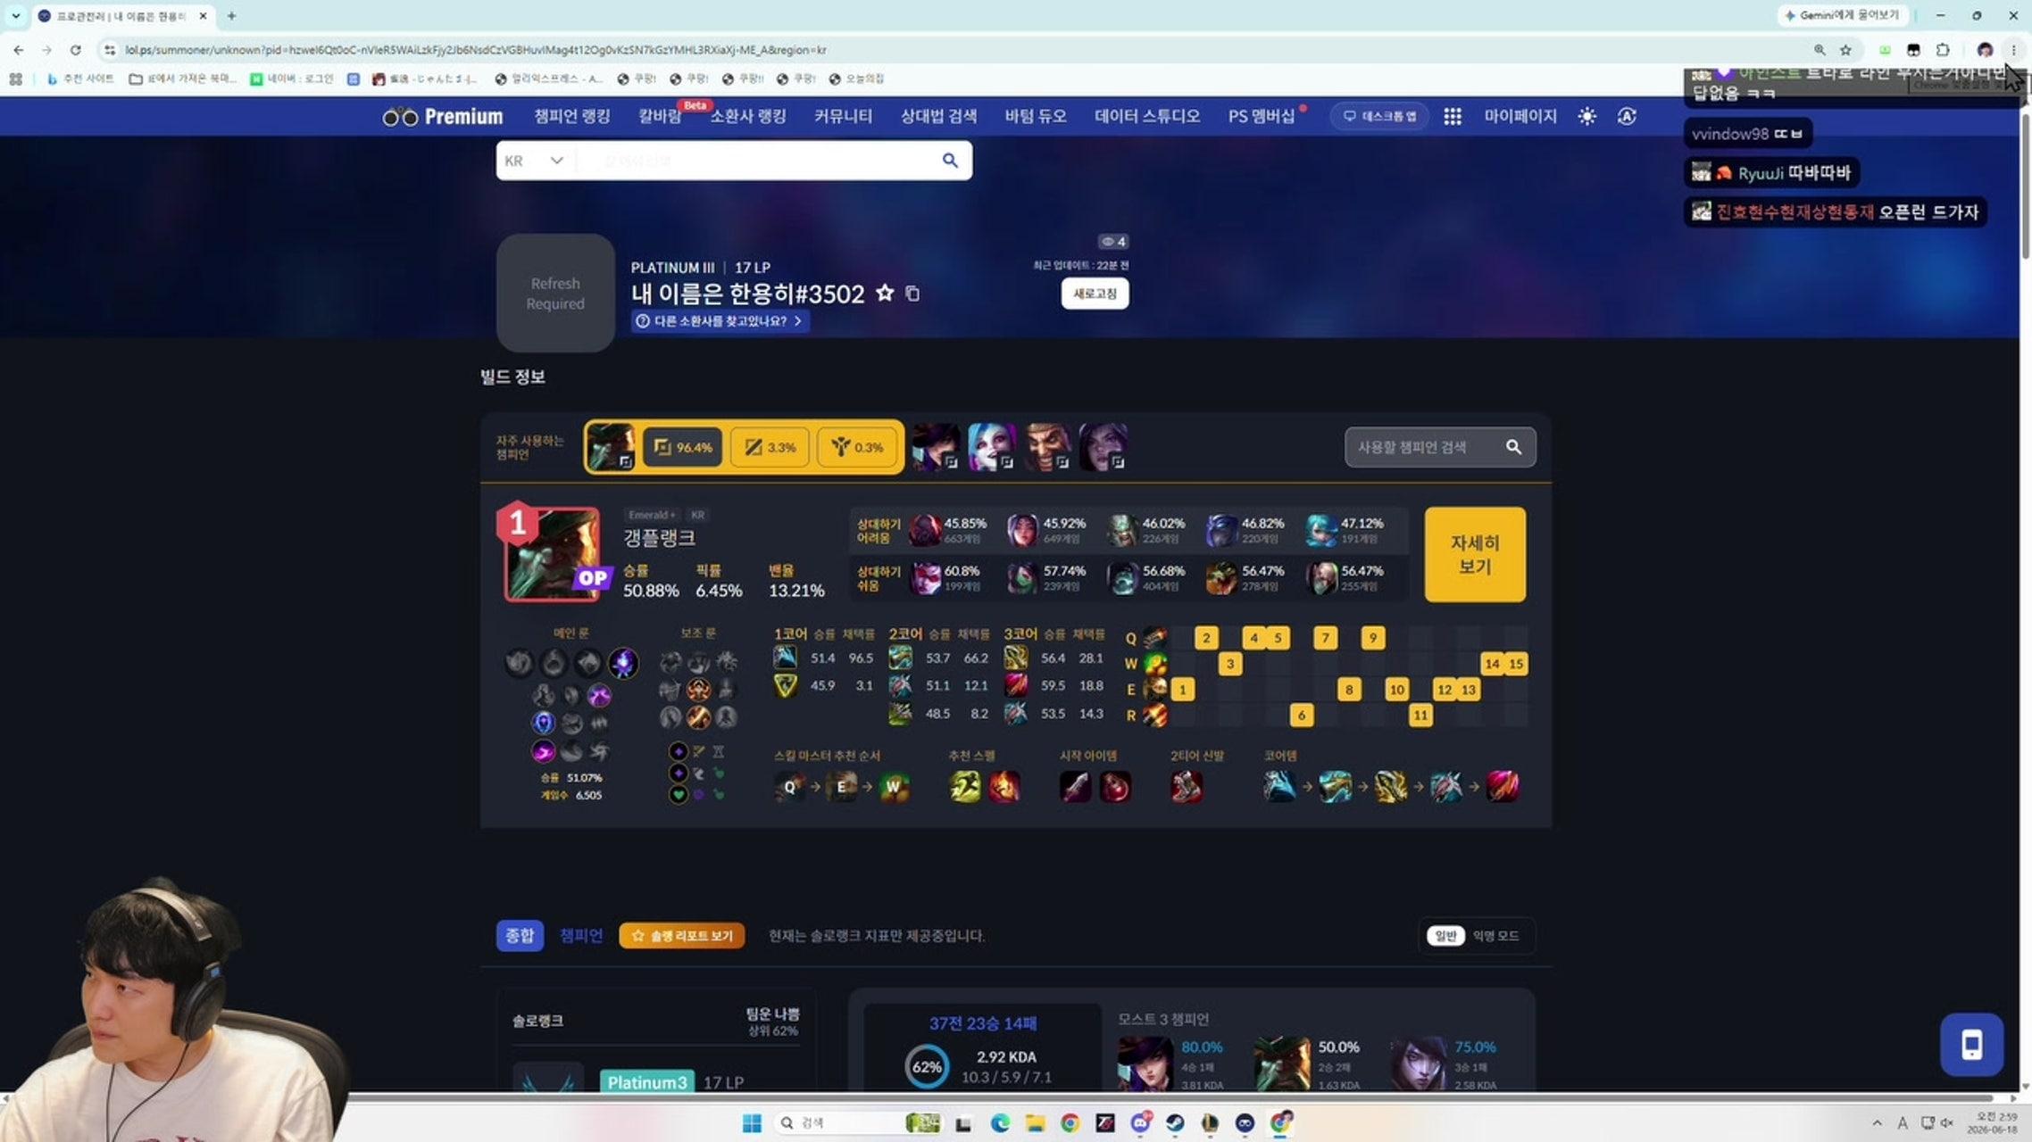The image size is (2032, 1142).
Task: Click the 2코어 item icon with 53.7 win rate
Action: point(900,658)
